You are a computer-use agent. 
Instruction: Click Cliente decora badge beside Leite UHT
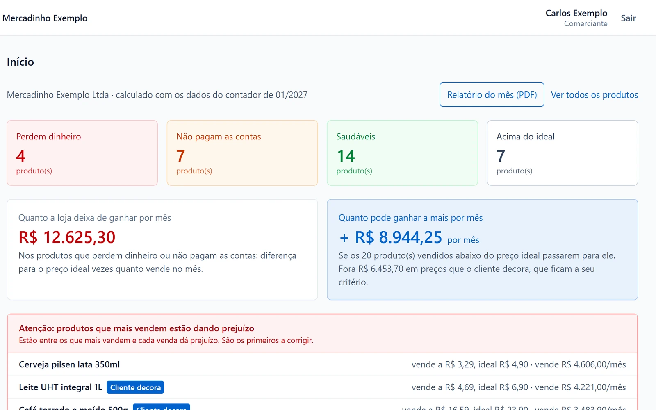135,387
